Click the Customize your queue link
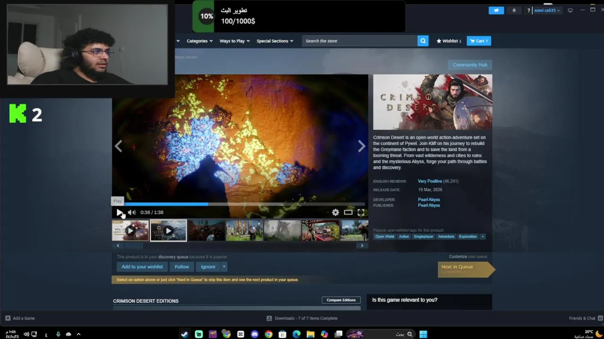Screen dimensions: 604x339 click(x=459, y=257)
